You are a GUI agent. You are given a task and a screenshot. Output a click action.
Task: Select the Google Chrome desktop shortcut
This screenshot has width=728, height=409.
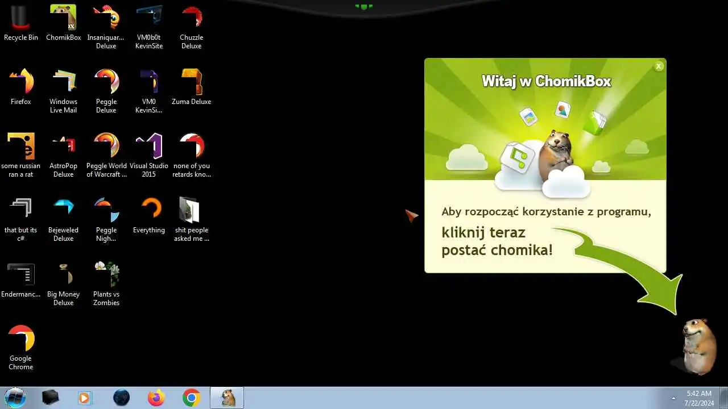pos(21,348)
